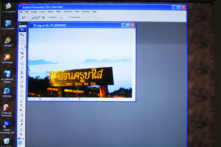This screenshot has height=147, width=221.
Task: Reset default foreground and background colors
Action: (19, 138)
